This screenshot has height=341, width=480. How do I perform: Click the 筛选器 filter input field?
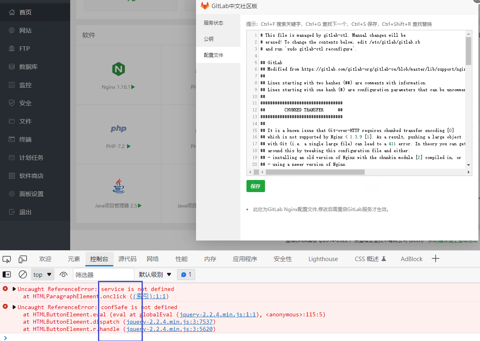point(104,274)
